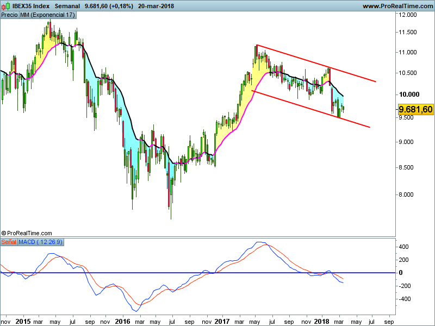Click the 8.000 price axis label
435x326 pixels.
408,195
